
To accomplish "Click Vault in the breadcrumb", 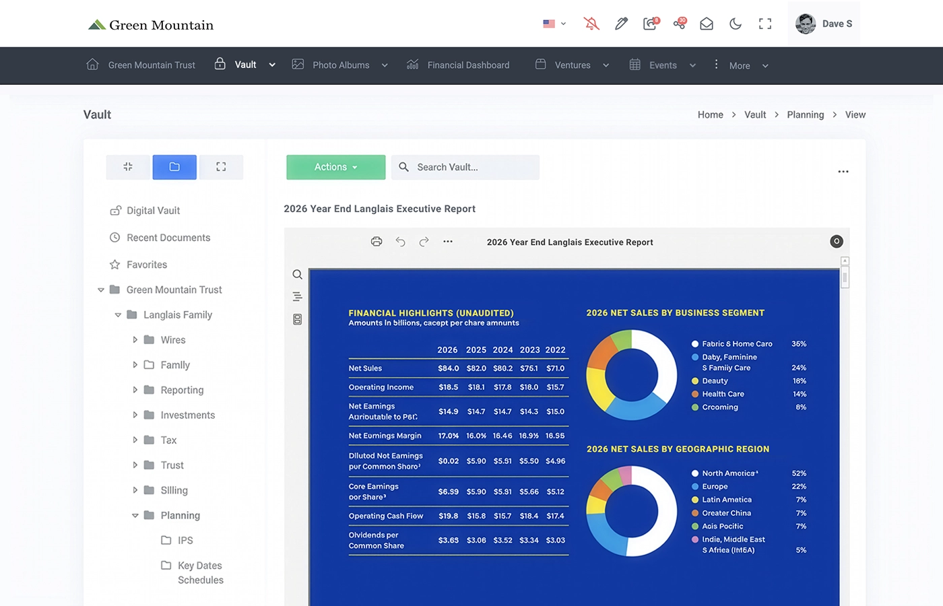I will pyautogui.click(x=755, y=115).
